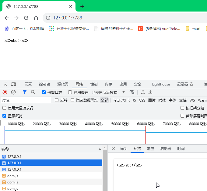Check the 反转 checkbox
This screenshot has width=207, height=191.
[57, 100]
